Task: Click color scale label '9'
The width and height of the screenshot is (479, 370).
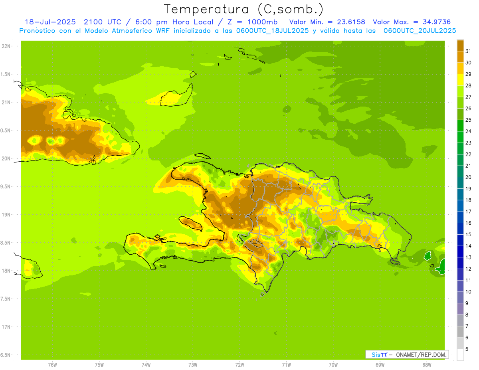Action: coord(467,303)
